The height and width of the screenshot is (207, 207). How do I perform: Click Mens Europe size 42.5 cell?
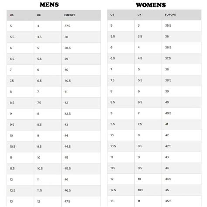click(x=81, y=114)
